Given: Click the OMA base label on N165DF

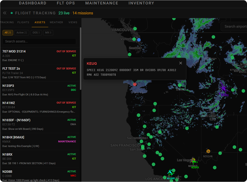Looking at the screenshot, I should click(x=73, y=124).
